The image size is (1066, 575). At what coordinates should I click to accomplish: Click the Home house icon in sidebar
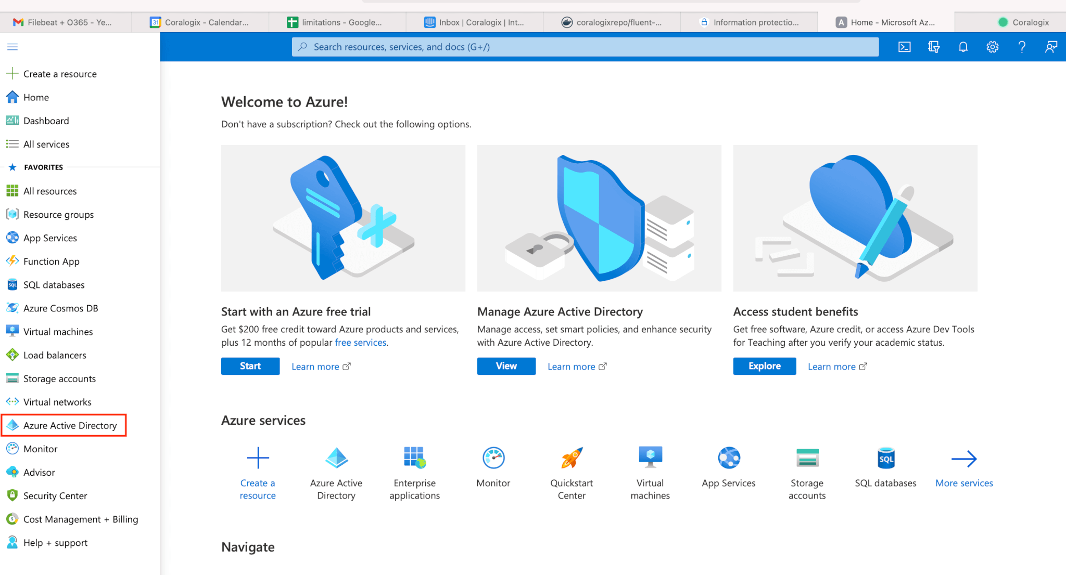pos(12,97)
